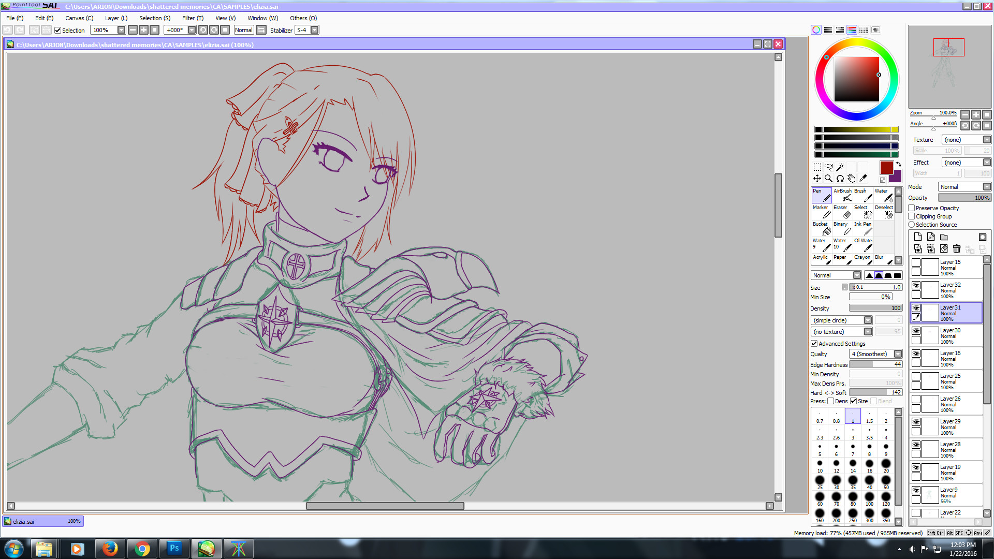
Task: Open the Filter menu
Action: click(x=192, y=18)
